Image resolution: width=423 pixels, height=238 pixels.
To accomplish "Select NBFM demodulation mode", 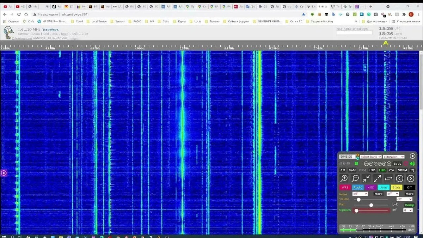I will [402, 170].
